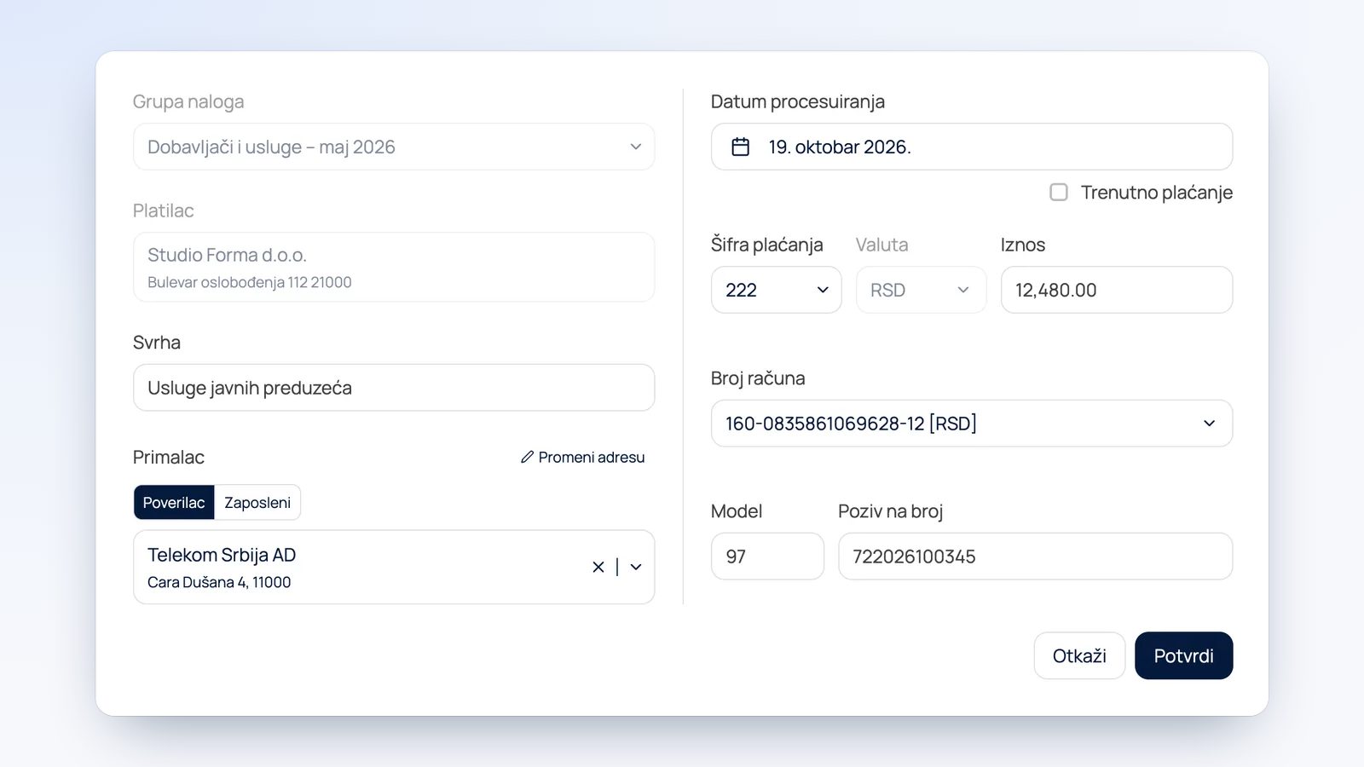
Task: Click the Model field showing 97
Action: coord(767,557)
